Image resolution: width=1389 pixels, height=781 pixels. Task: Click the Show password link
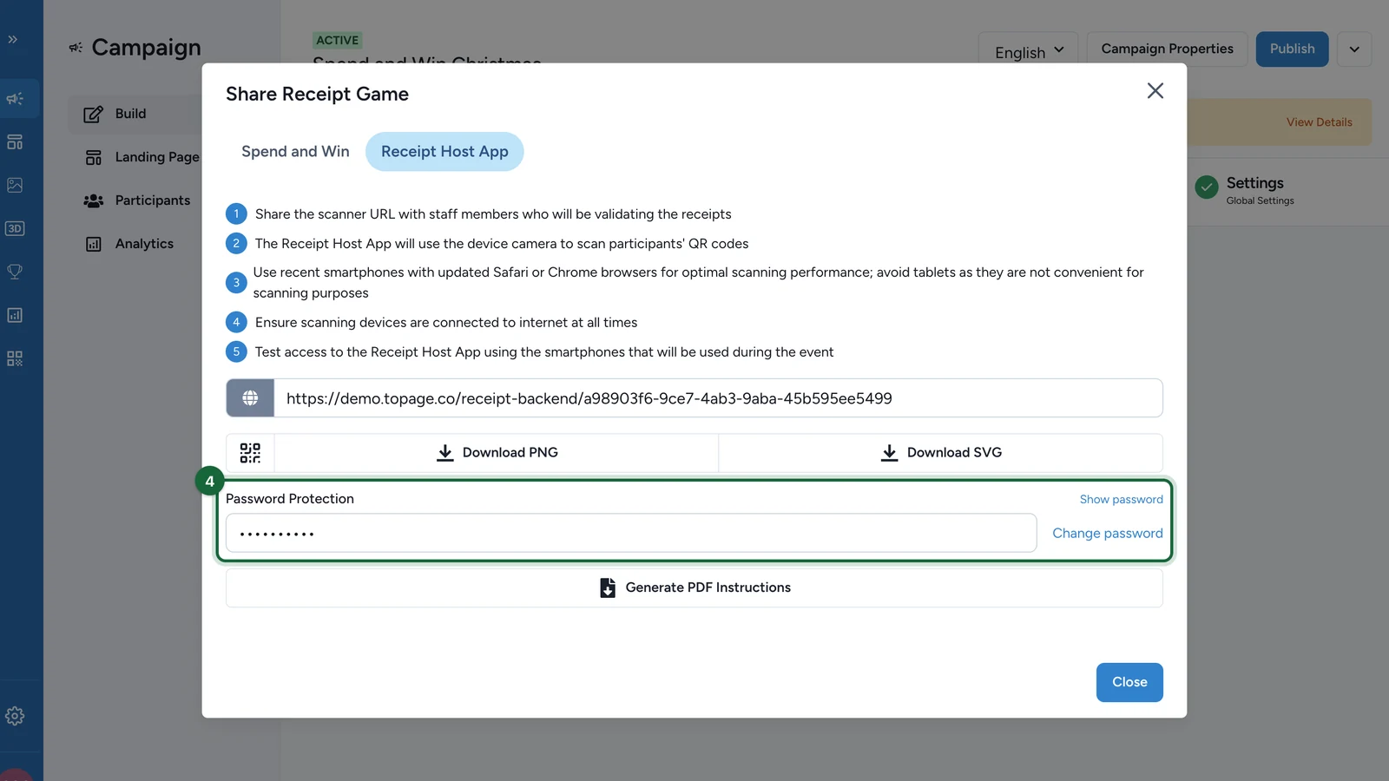pyautogui.click(x=1121, y=500)
